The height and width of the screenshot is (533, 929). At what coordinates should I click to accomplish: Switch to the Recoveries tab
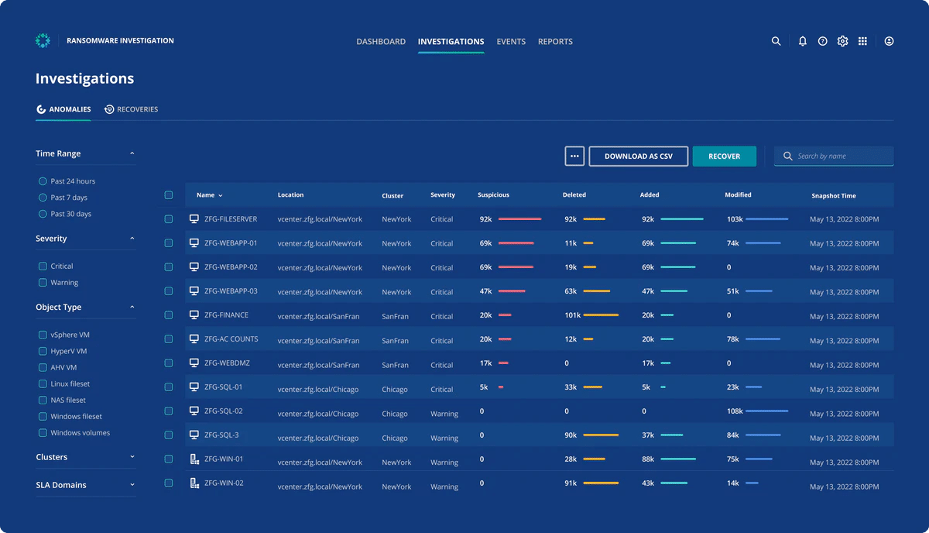click(x=131, y=109)
